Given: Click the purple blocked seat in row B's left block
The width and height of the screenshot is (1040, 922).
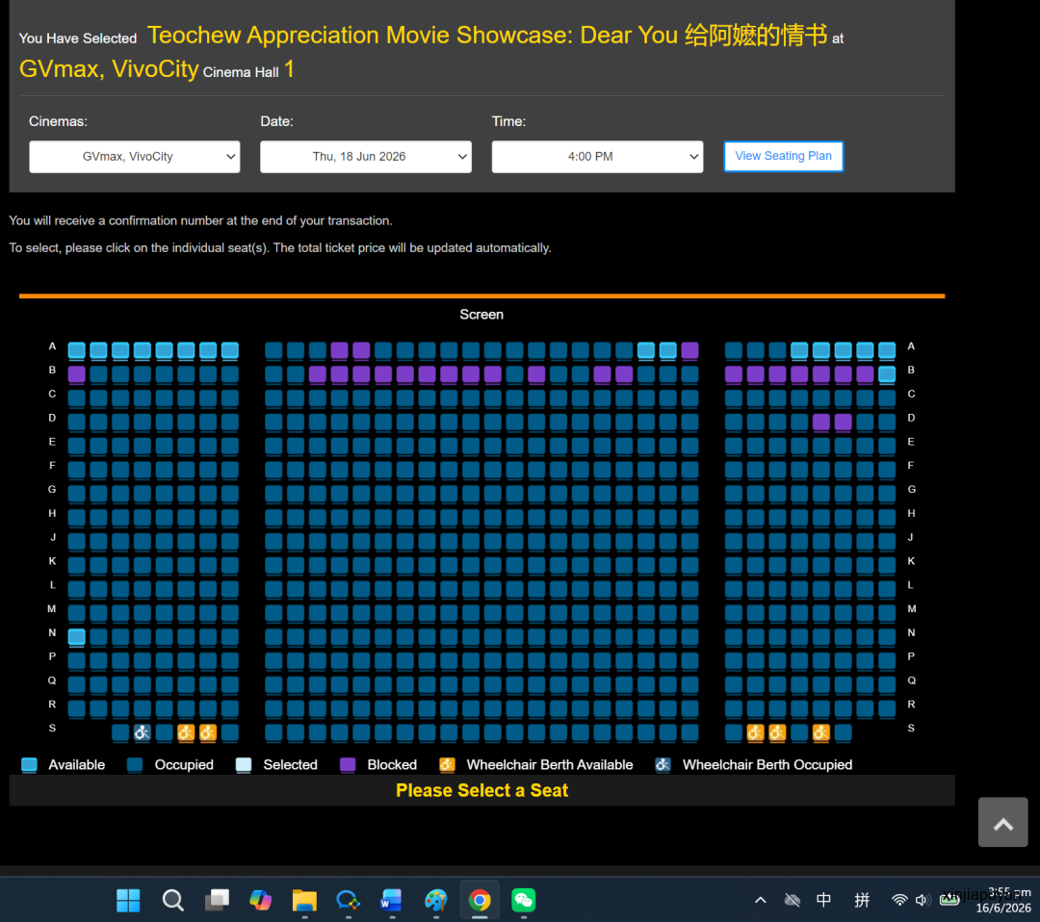Looking at the screenshot, I should [76, 374].
